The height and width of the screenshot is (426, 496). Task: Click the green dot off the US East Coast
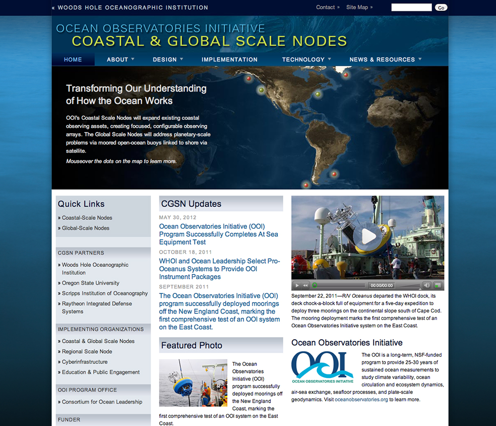[x=318, y=94]
